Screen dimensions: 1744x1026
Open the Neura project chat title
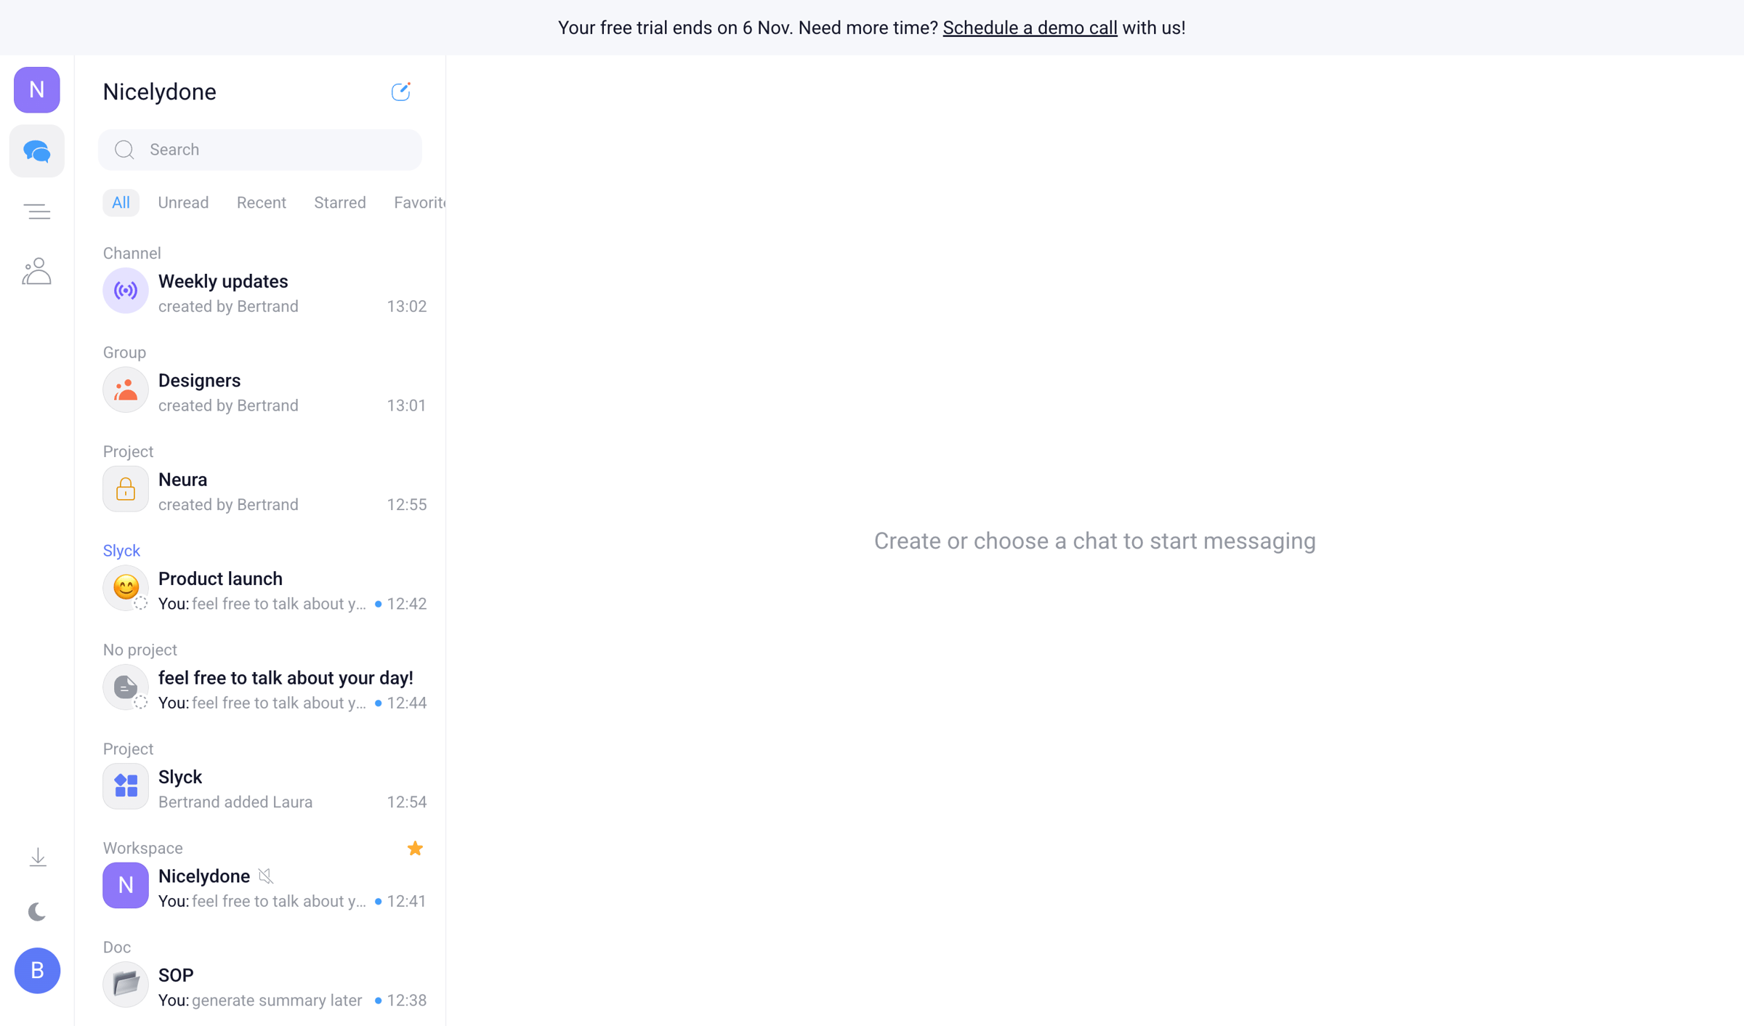point(183,480)
